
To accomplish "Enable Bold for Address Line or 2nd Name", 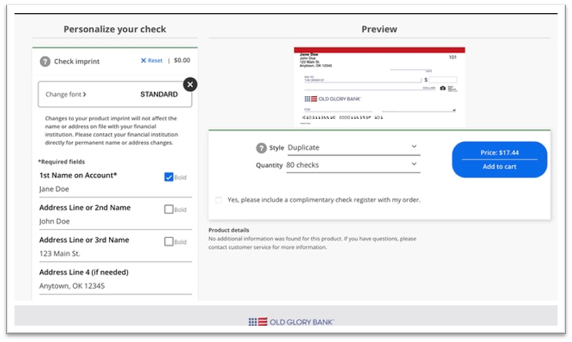I will (168, 209).
